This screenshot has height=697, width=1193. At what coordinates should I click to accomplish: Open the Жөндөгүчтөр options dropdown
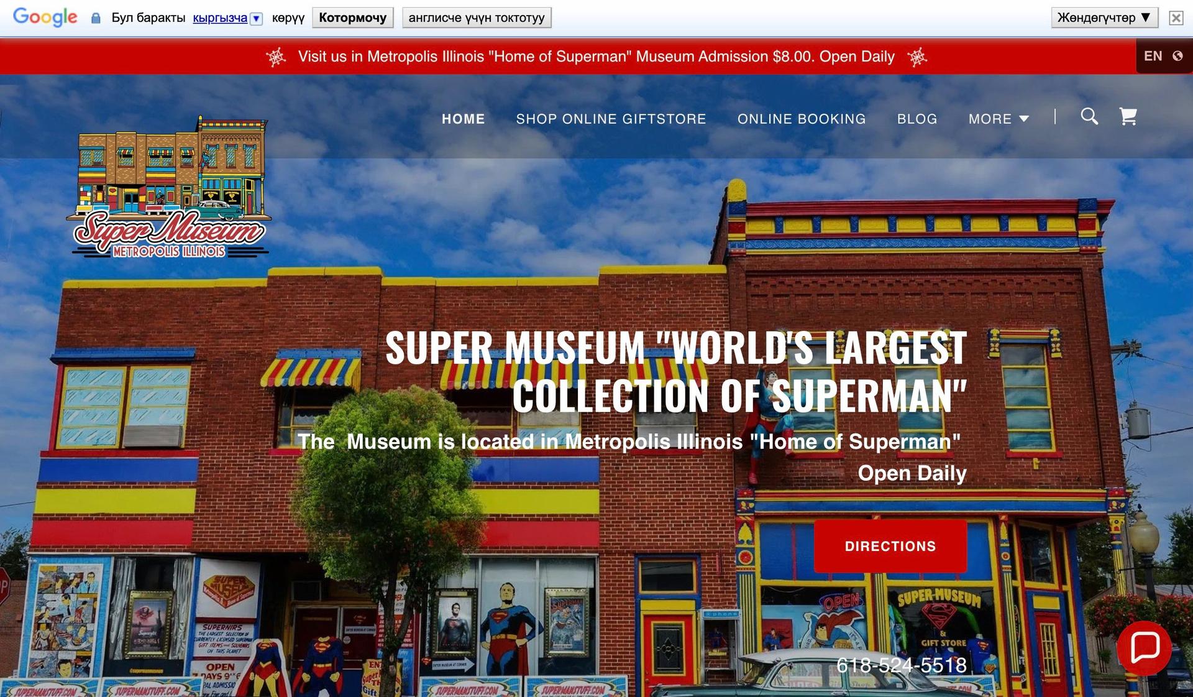tap(1104, 17)
